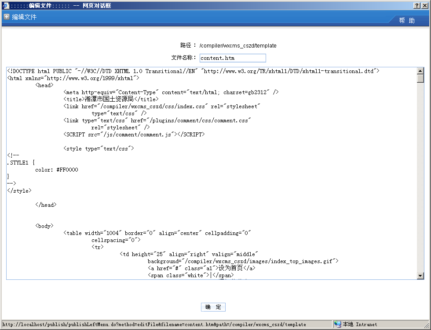Click the <style type="text/css"> line

(x=99, y=149)
